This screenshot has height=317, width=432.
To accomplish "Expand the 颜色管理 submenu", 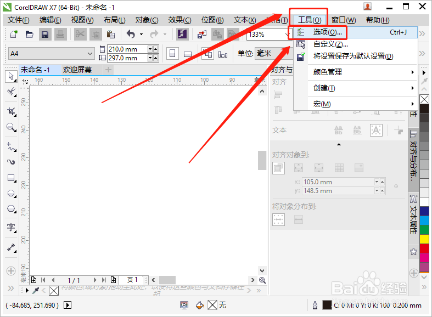I will [x=363, y=72].
